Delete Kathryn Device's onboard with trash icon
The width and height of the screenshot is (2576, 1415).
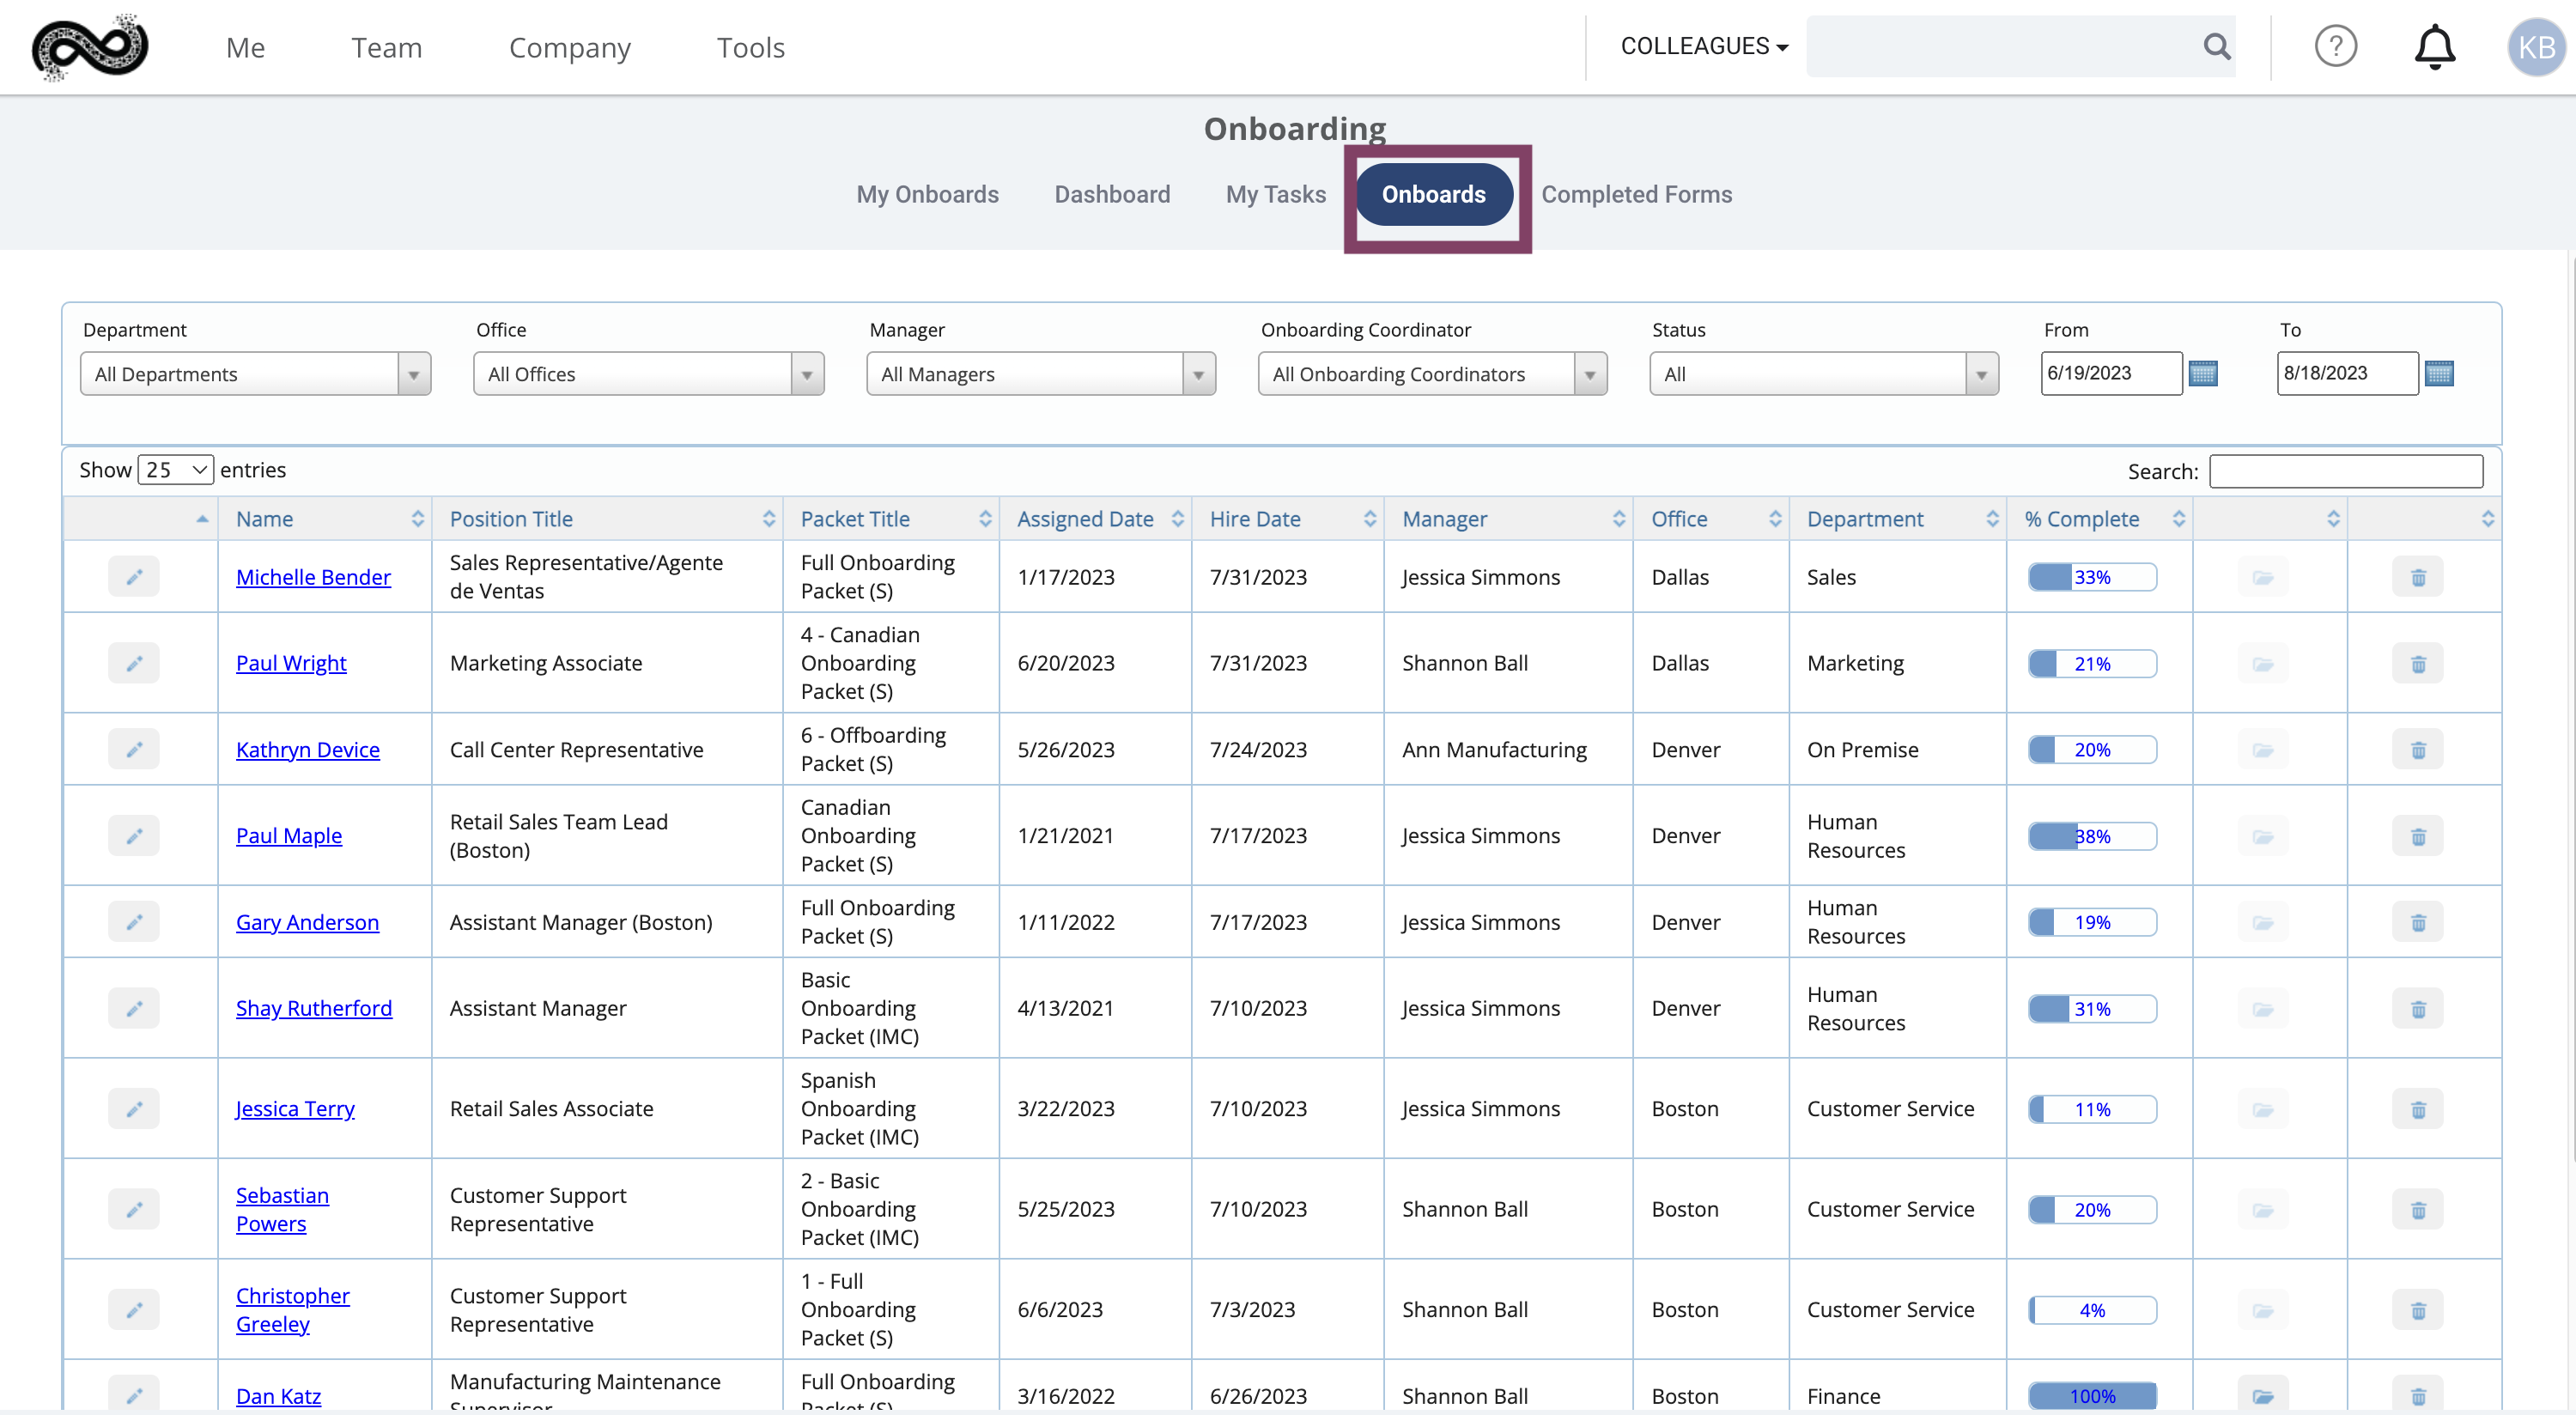tap(2418, 750)
